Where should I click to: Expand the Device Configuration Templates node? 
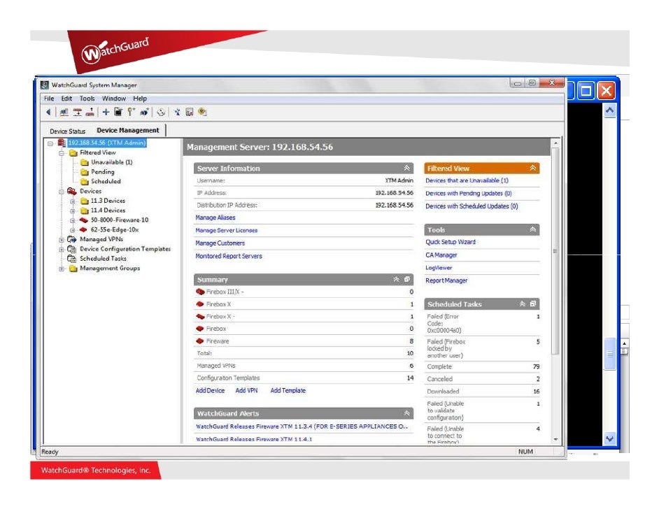[x=62, y=250]
